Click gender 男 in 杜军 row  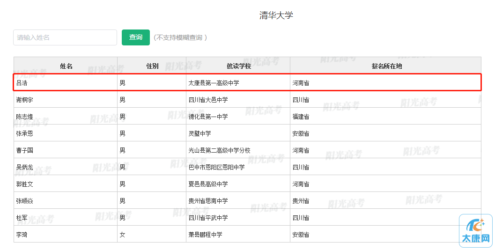[x=123, y=218]
